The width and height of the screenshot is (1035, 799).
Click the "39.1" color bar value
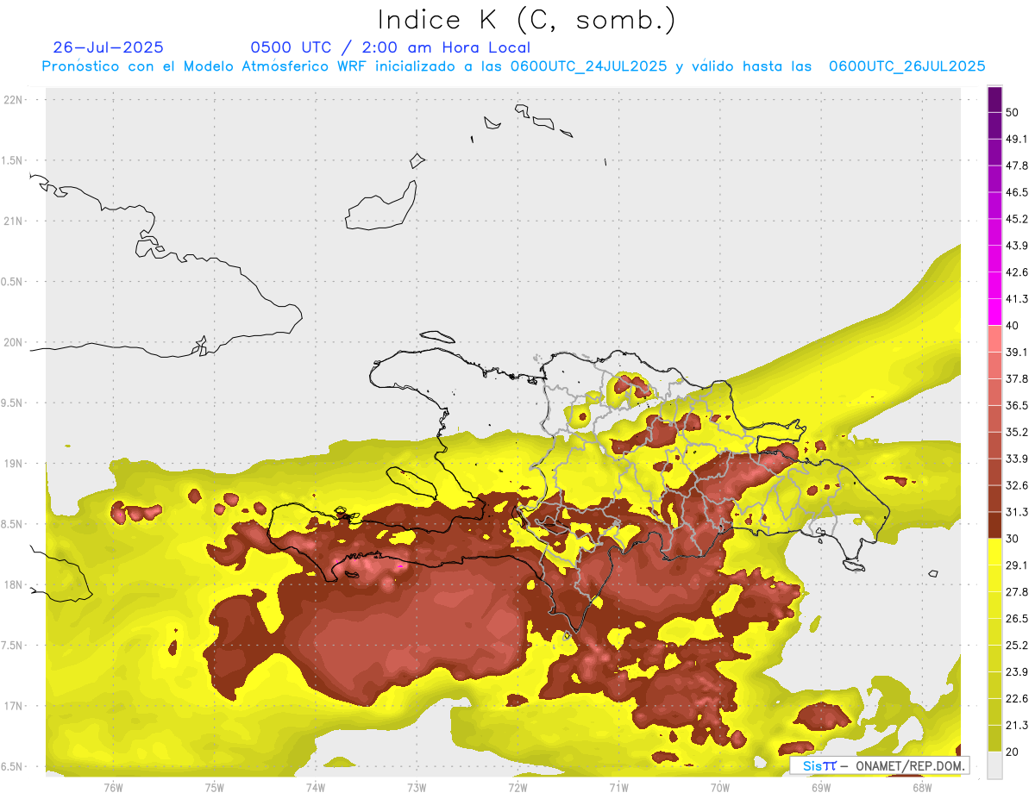(x=1017, y=353)
